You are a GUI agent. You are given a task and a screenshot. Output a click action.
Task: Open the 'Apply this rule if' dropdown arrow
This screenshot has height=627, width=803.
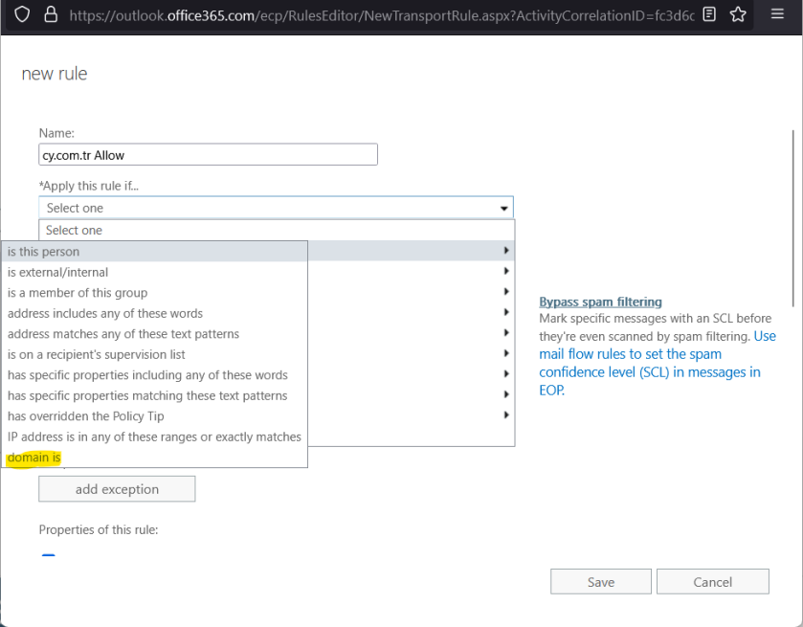tap(503, 208)
